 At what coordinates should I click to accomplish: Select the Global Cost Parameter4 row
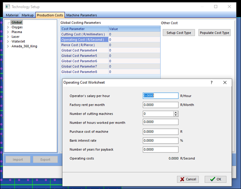pyautogui.click(x=111, y=50)
